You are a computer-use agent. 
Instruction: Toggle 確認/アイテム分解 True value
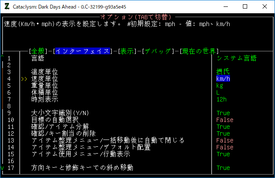[223, 127]
